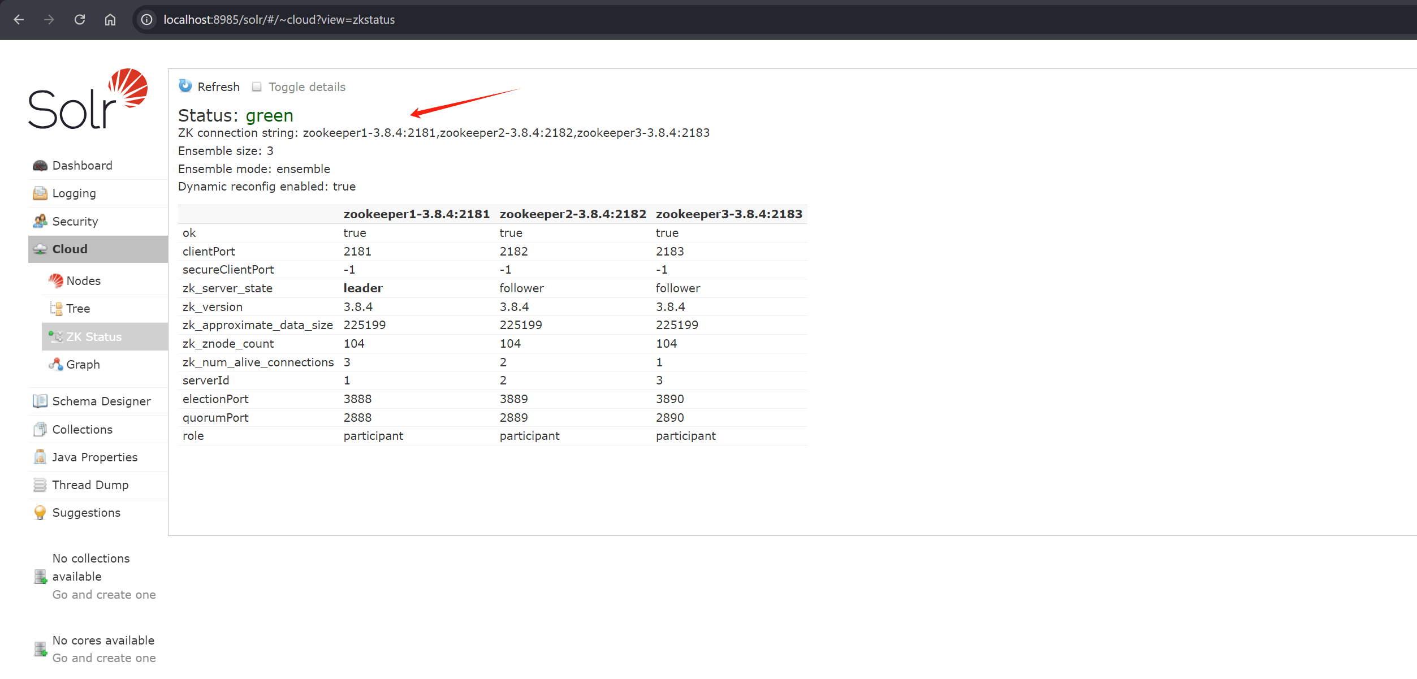This screenshot has width=1417, height=679.
Task: Click the Security icon in sidebar
Action: 40,221
